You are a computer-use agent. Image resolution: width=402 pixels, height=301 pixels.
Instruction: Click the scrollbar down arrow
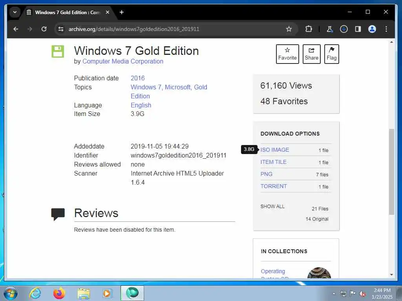[391, 275]
